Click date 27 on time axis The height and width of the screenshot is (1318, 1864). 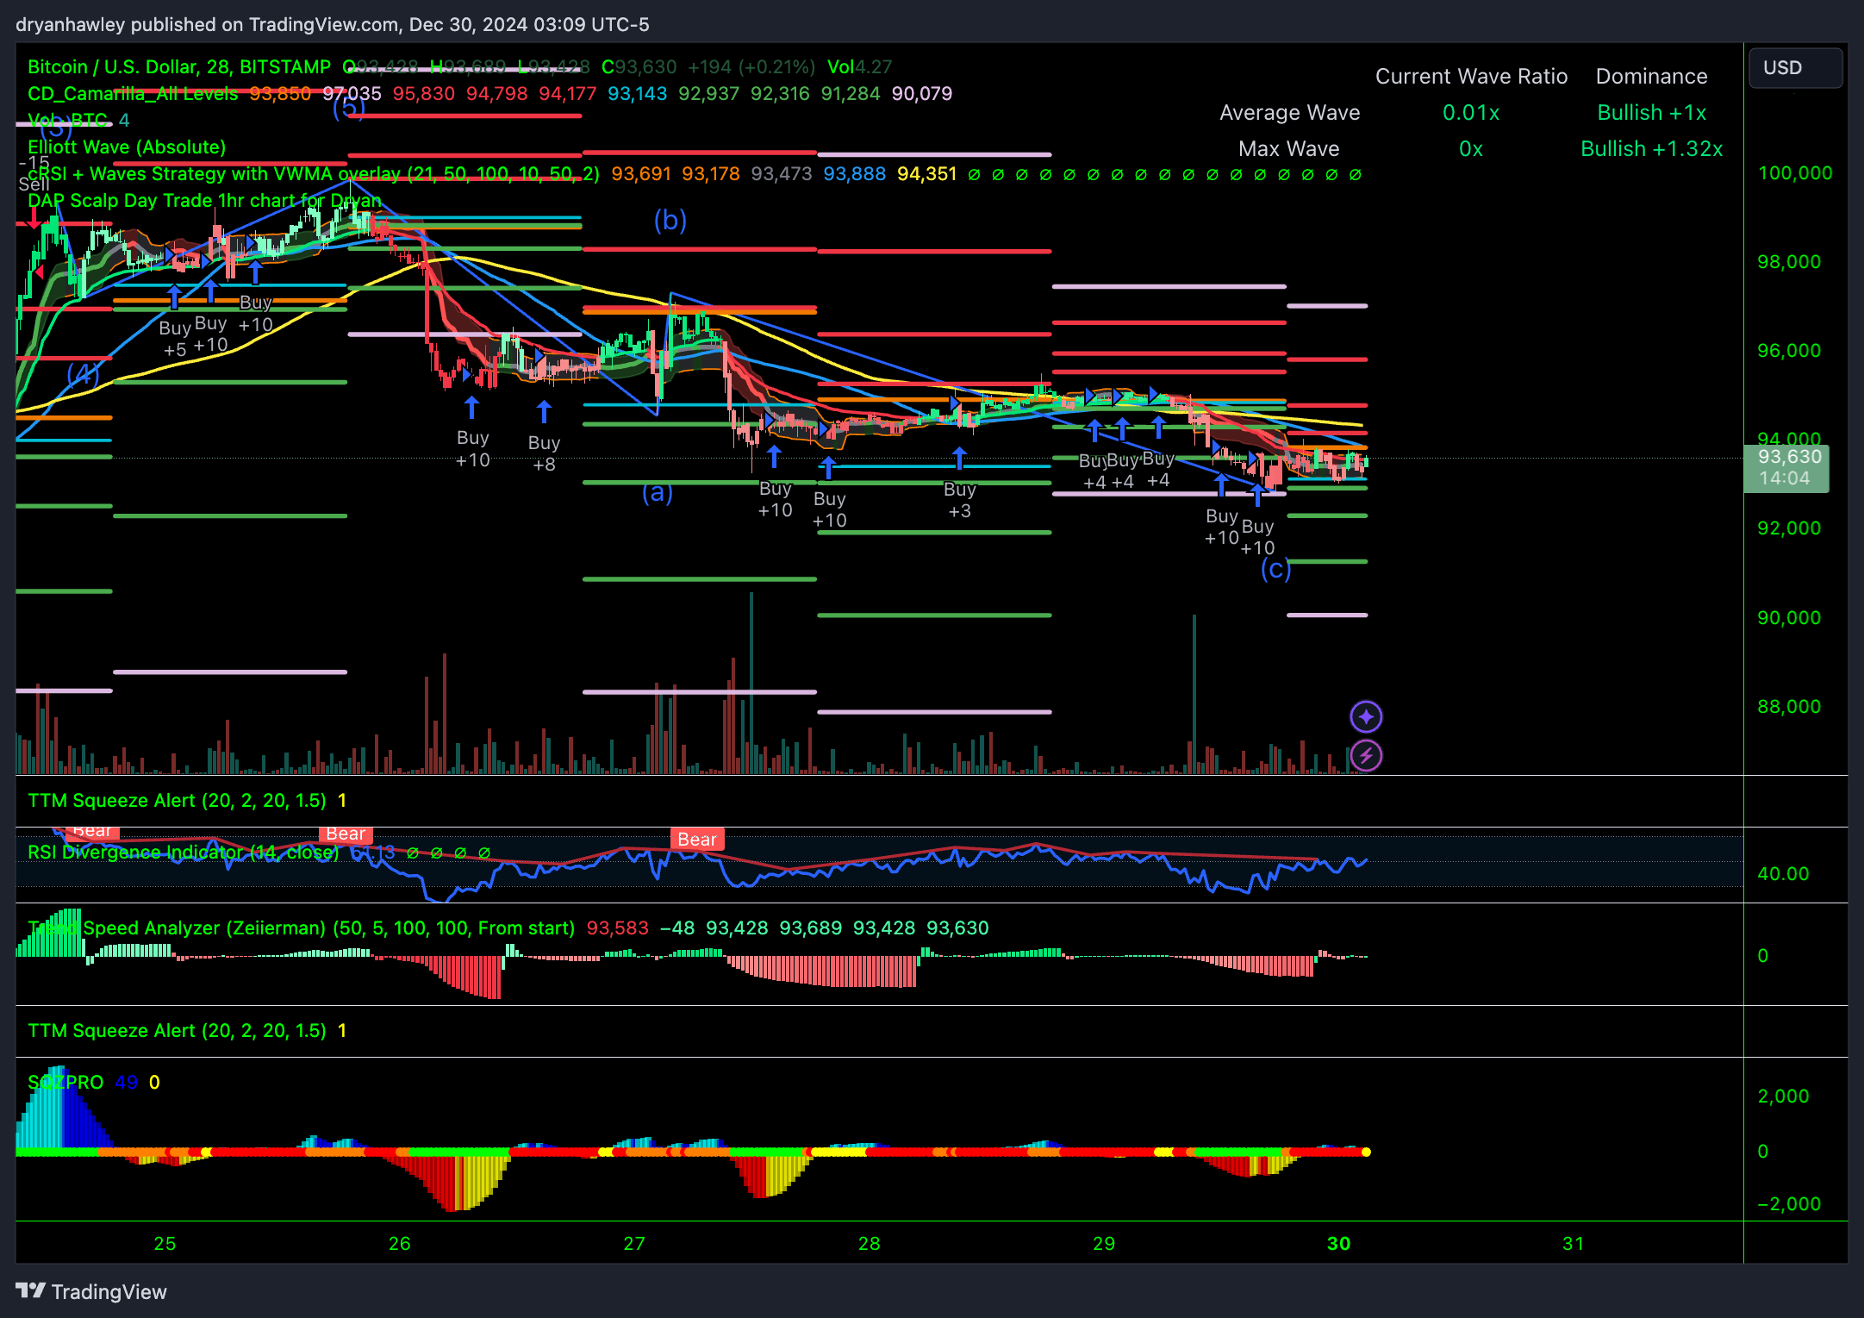click(634, 1244)
